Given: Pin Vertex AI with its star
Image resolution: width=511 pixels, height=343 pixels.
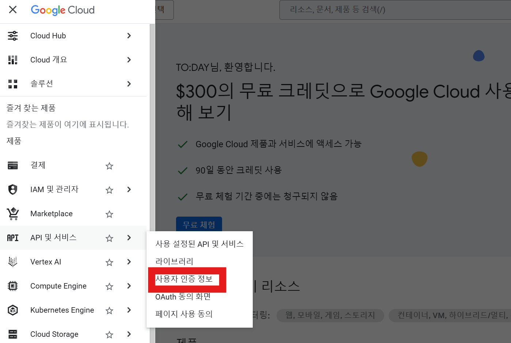Looking at the screenshot, I should 109,262.
